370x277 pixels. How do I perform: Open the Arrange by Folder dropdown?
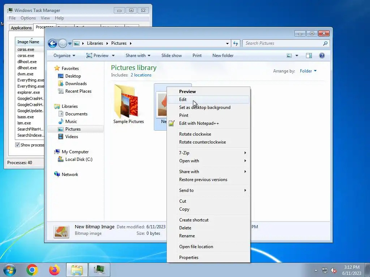pos(308,71)
